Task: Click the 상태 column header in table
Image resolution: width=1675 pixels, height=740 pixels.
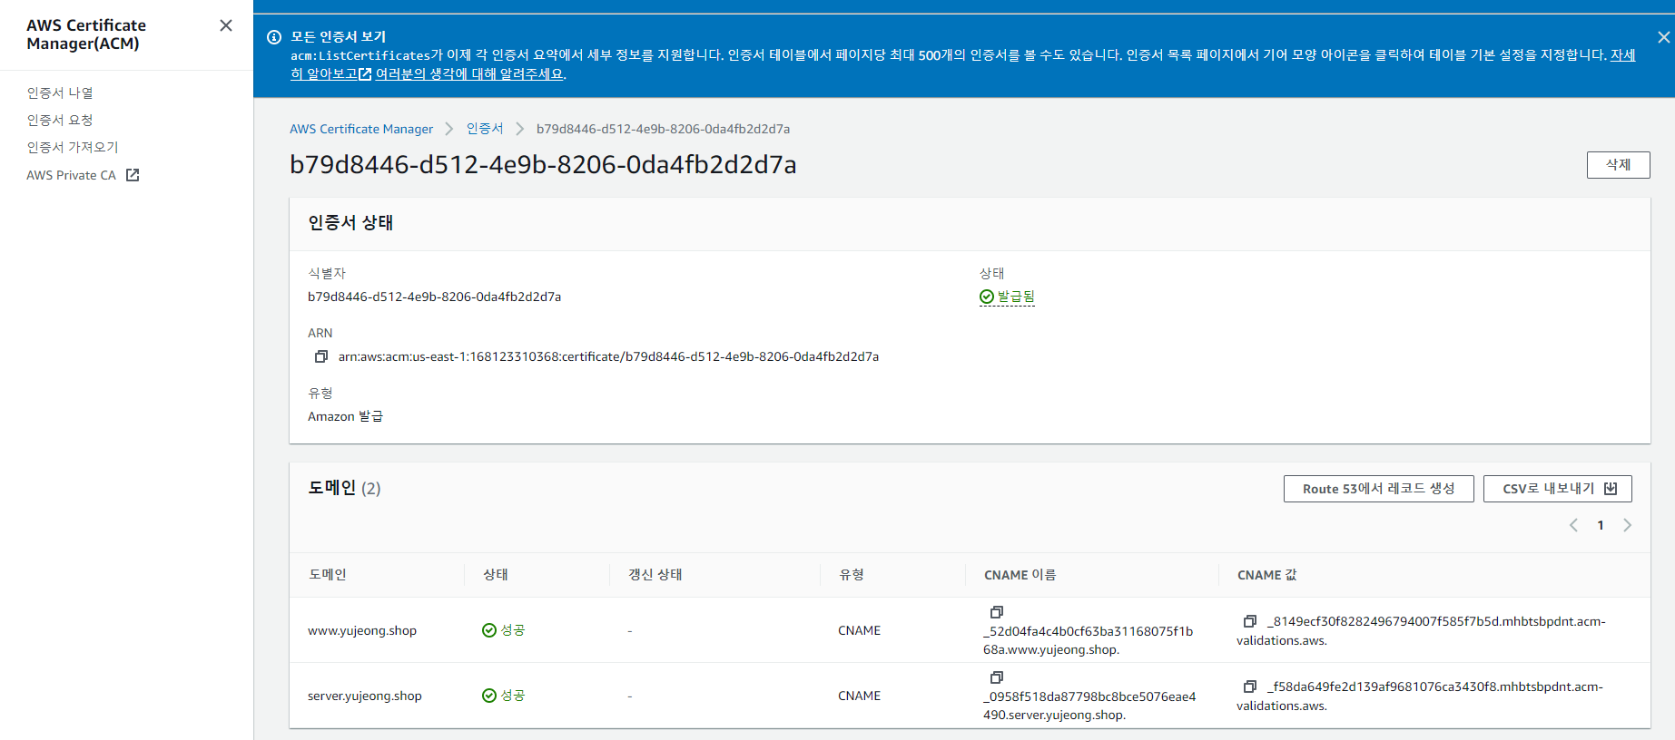Action: [496, 575]
